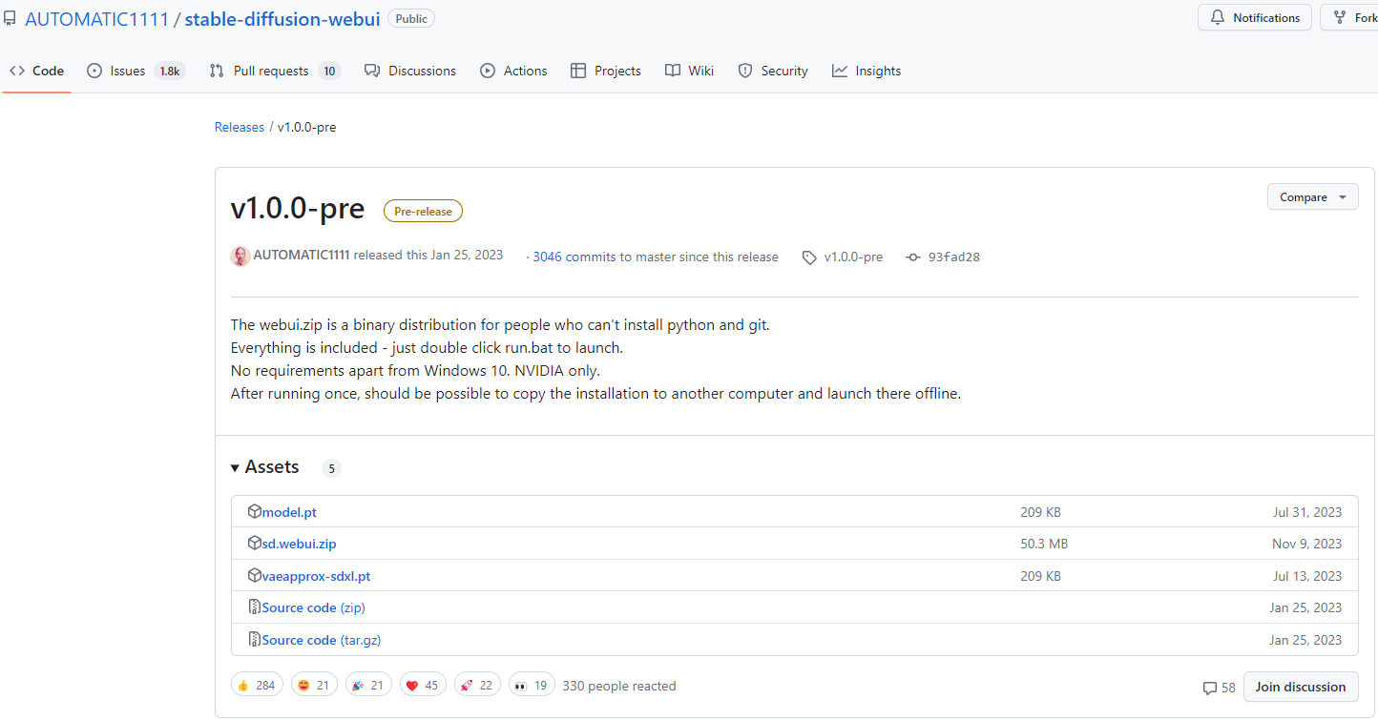
Task: Click the file icon of Source code (tar.gz)
Action: click(255, 639)
